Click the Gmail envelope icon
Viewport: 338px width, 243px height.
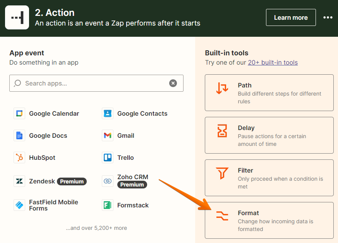point(108,135)
